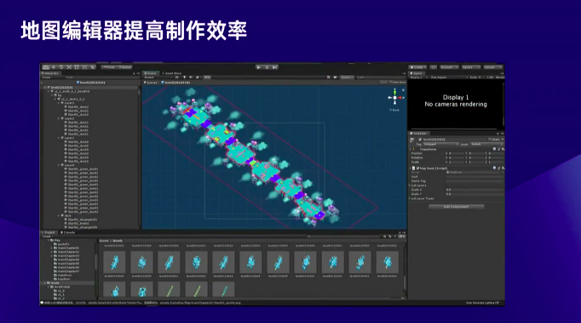Select the Rect transform tool

pos(77,67)
